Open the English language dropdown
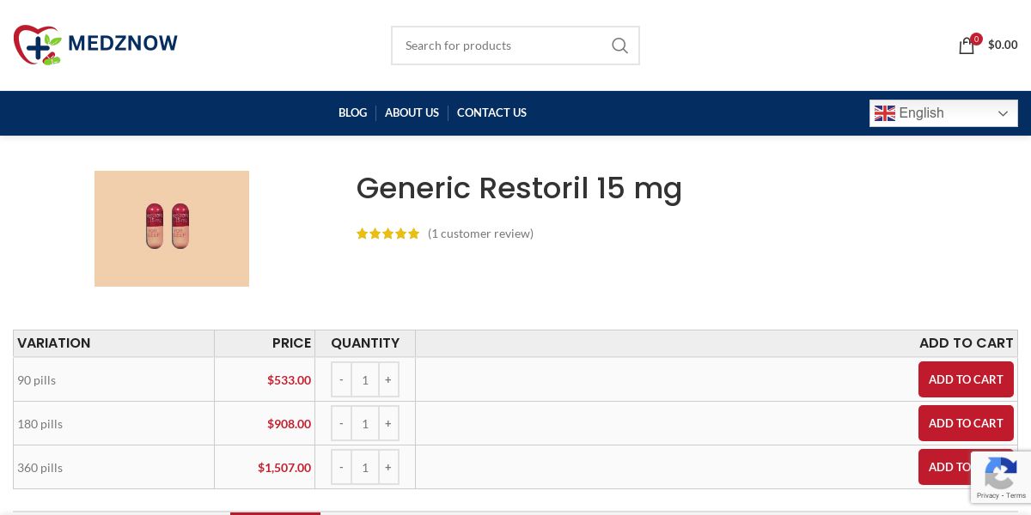This screenshot has width=1031, height=515. click(943, 113)
